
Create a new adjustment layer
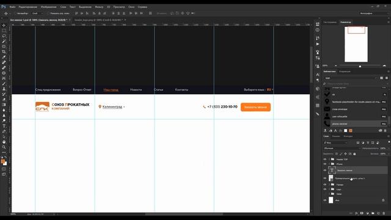pyautogui.click(x=367, y=213)
